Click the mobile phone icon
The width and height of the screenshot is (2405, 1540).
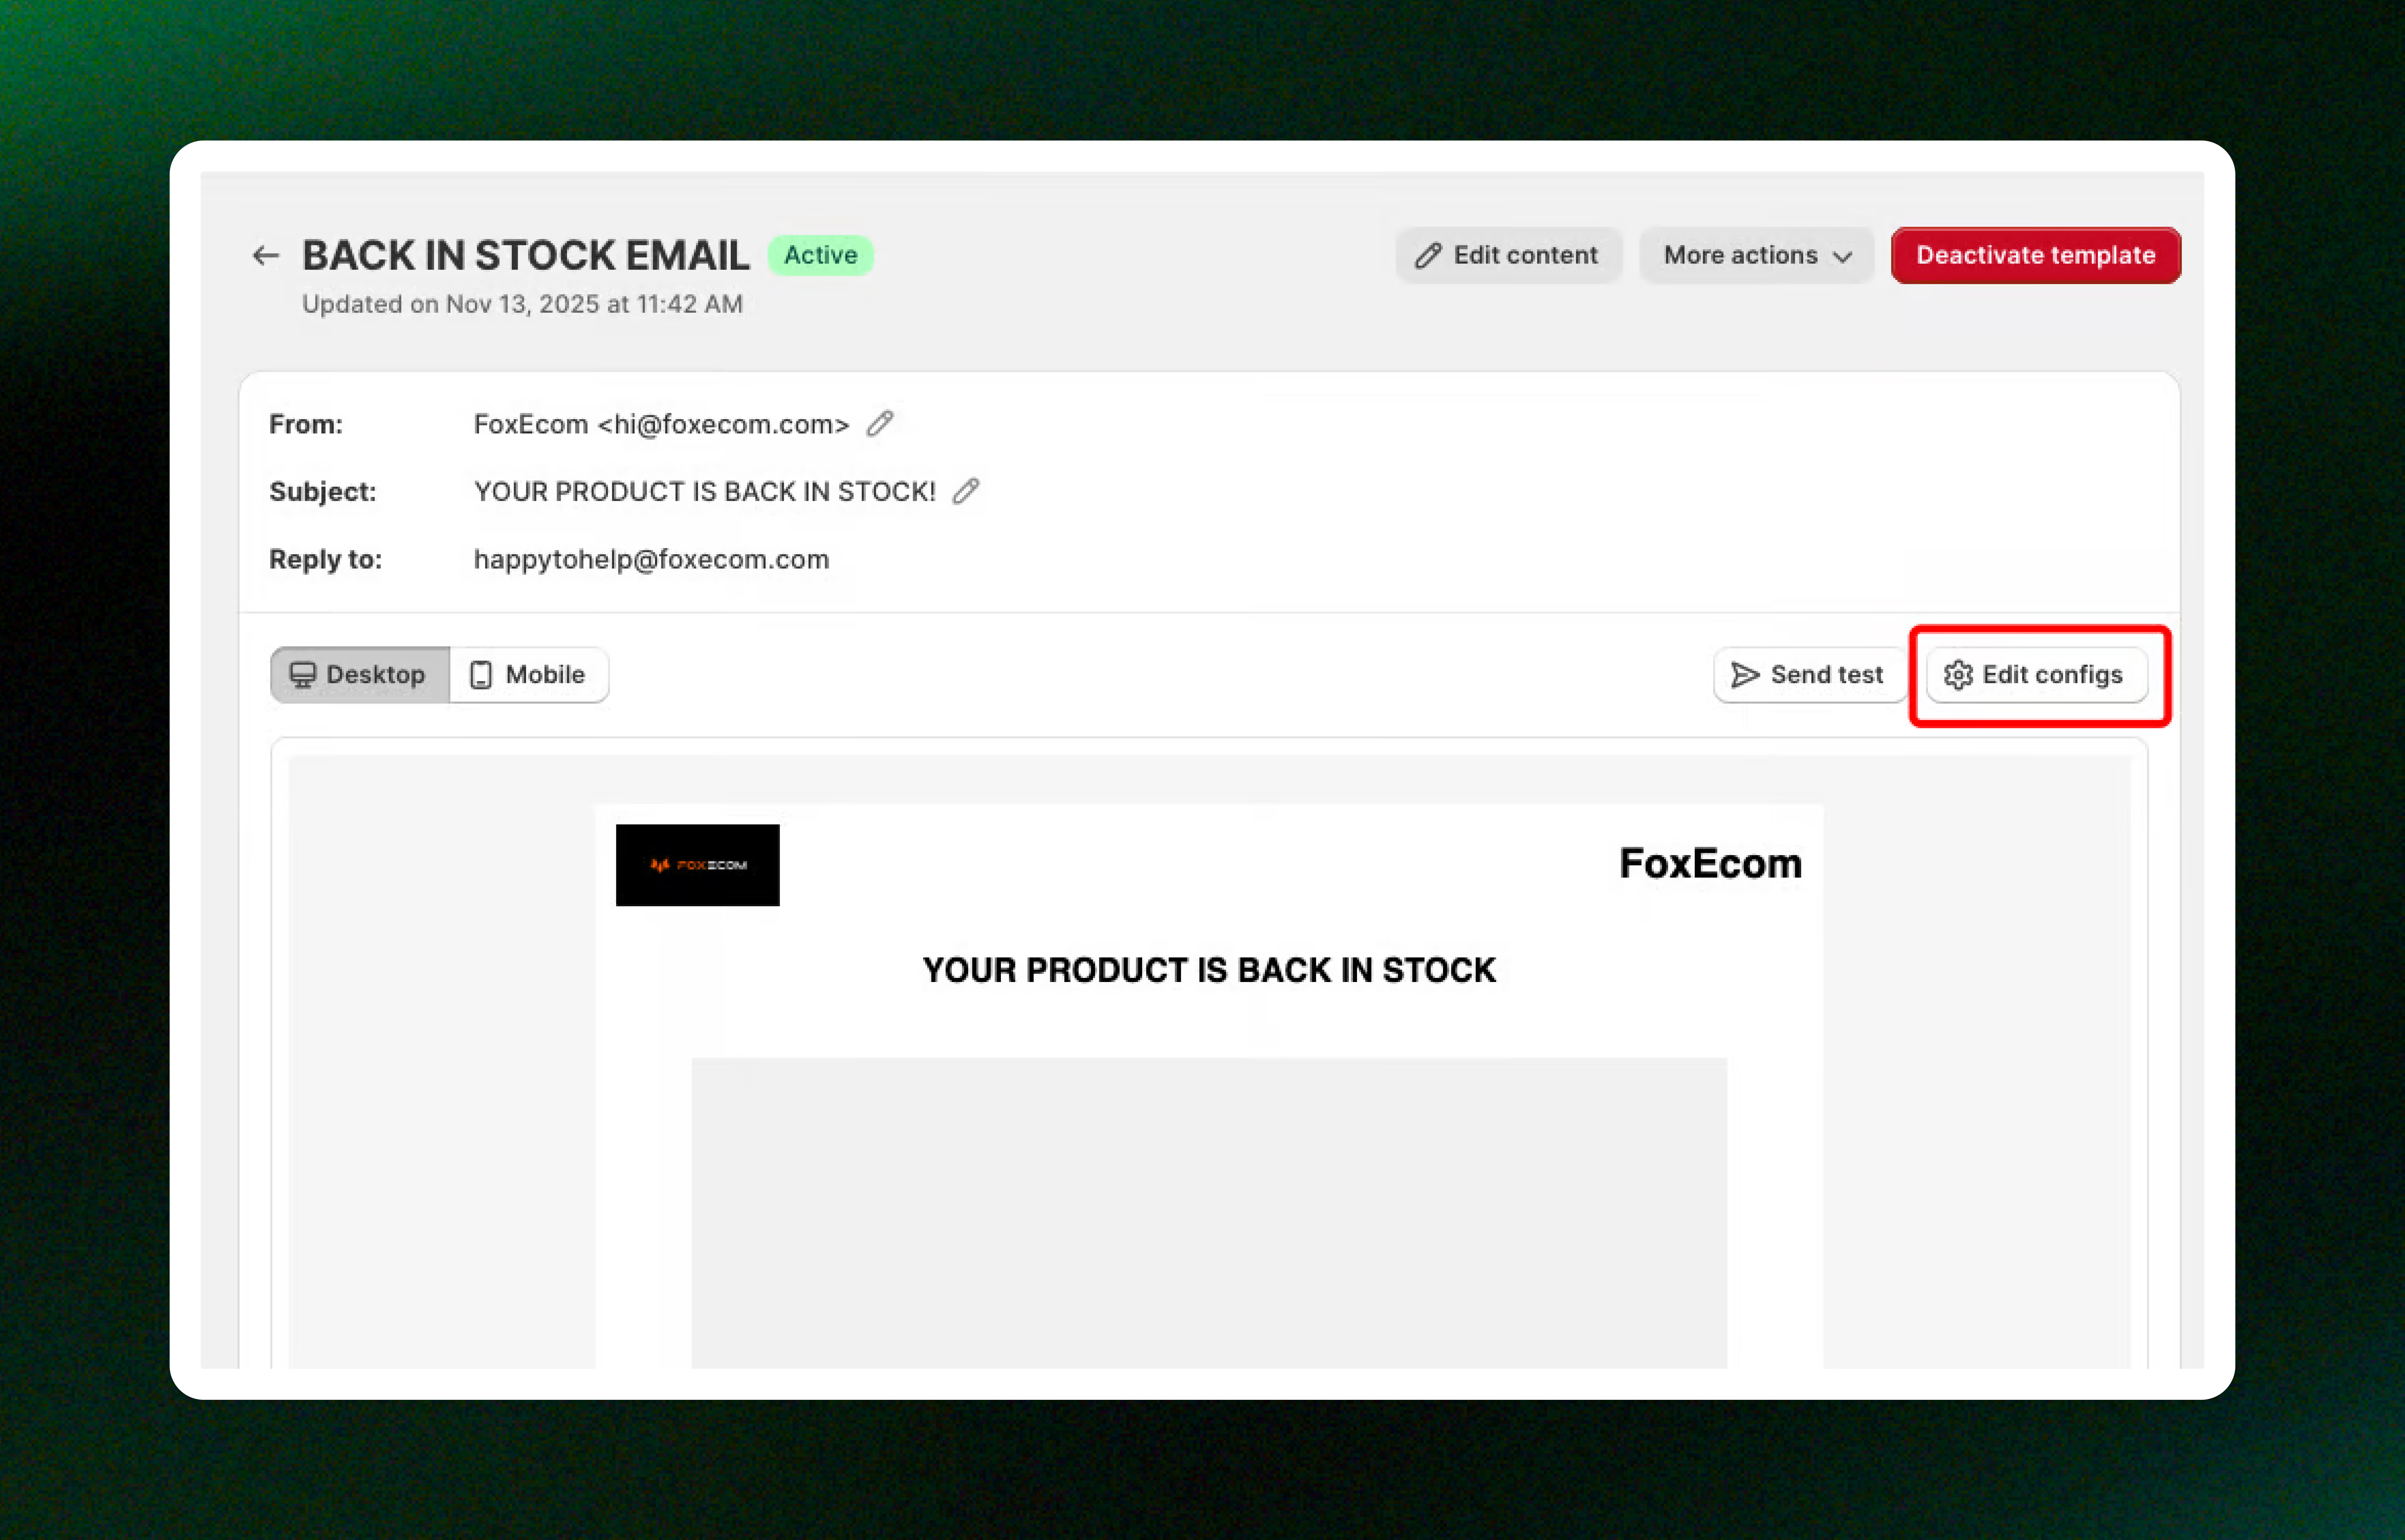pyautogui.click(x=481, y=675)
